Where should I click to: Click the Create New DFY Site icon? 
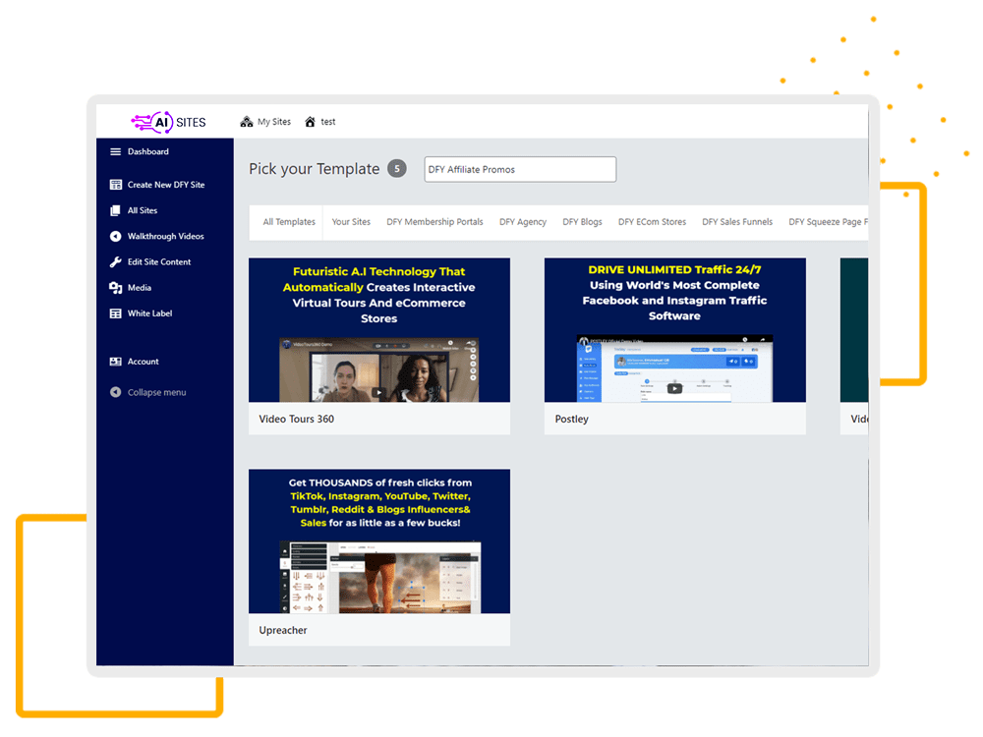115,185
